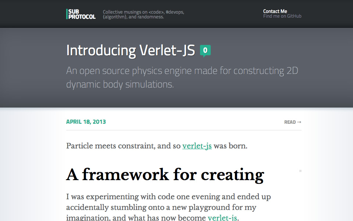Click the heading "A framework for creating"

click(x=165, y=175)
